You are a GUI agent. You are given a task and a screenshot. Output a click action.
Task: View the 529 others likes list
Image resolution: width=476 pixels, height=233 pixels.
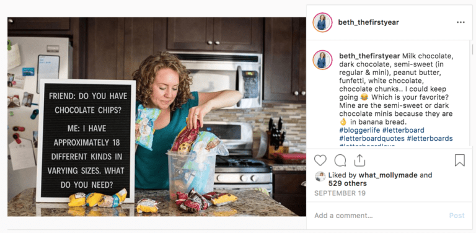(x=348, y=183)
